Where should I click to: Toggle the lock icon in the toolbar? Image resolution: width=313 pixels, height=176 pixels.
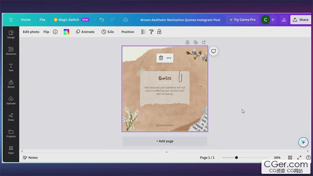tap(159, 32)
